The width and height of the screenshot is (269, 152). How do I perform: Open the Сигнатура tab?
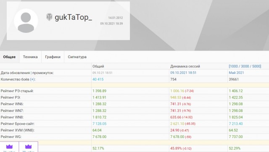pyautogui.click(x=77, y=57)
